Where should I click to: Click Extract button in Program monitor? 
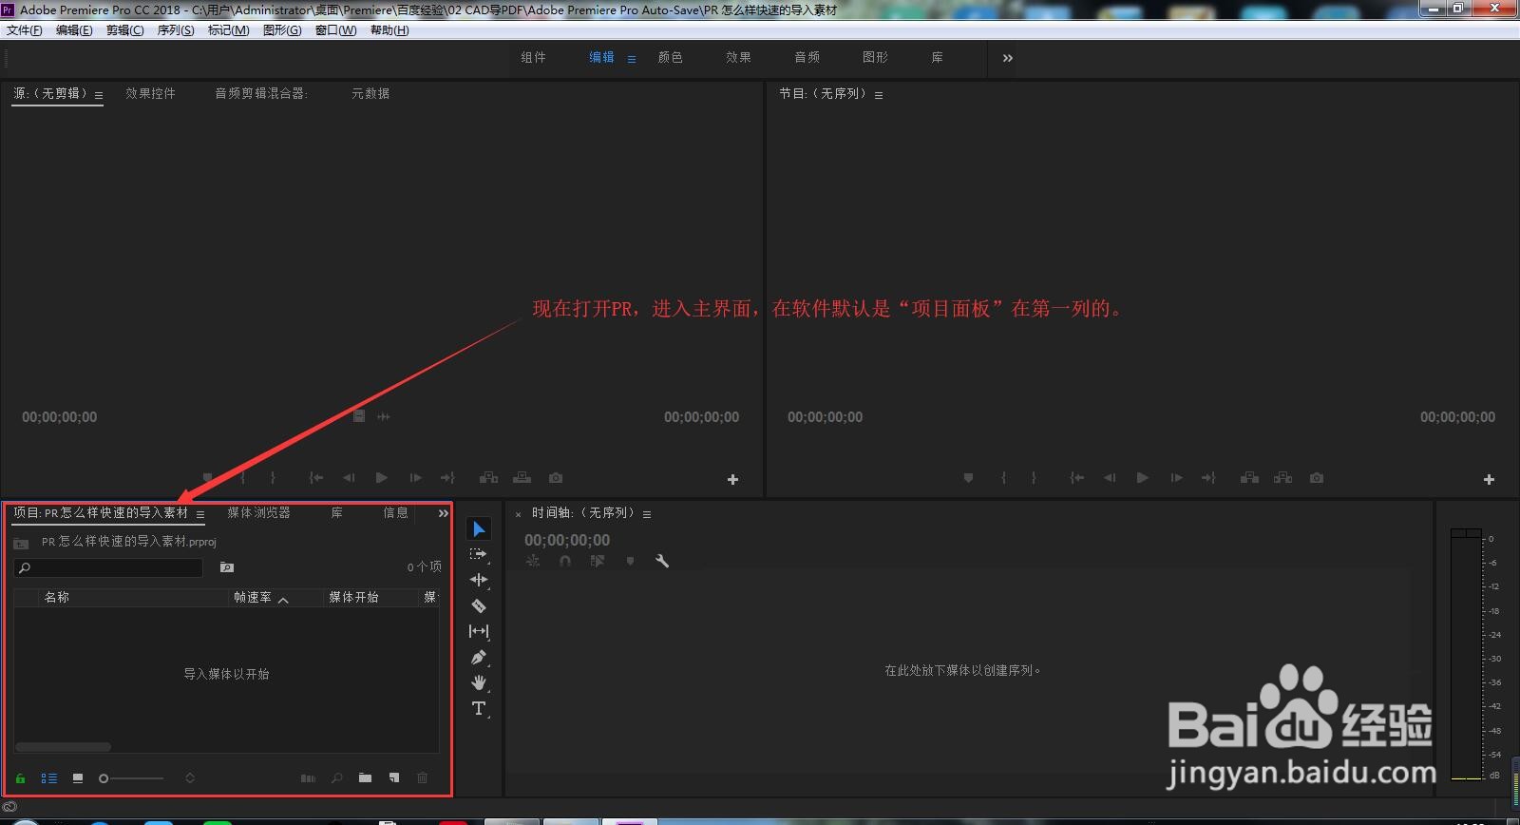1282,478
